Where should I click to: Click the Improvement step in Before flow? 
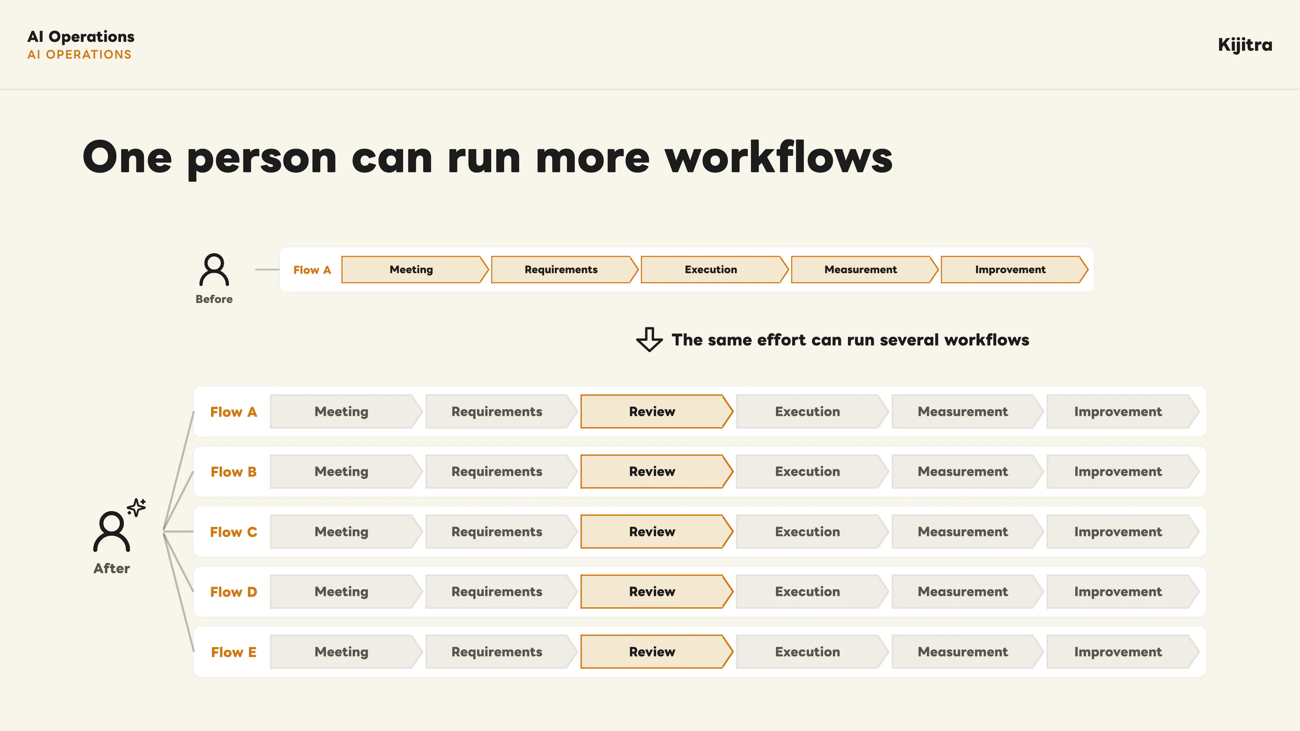click(x=1014, y=269)
